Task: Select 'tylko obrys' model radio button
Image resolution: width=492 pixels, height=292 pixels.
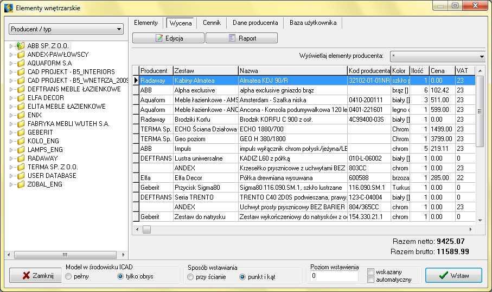Action: (120, 277)
